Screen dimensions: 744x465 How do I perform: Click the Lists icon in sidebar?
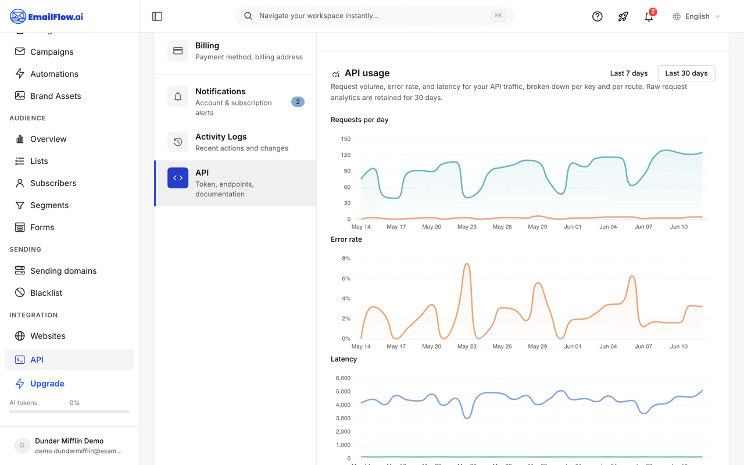tap(20, 161)
